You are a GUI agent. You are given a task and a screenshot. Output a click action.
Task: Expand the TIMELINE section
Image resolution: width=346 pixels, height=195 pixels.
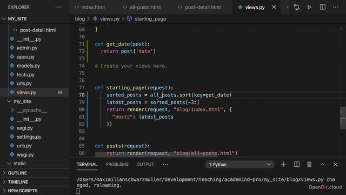[x=35, y=182]
